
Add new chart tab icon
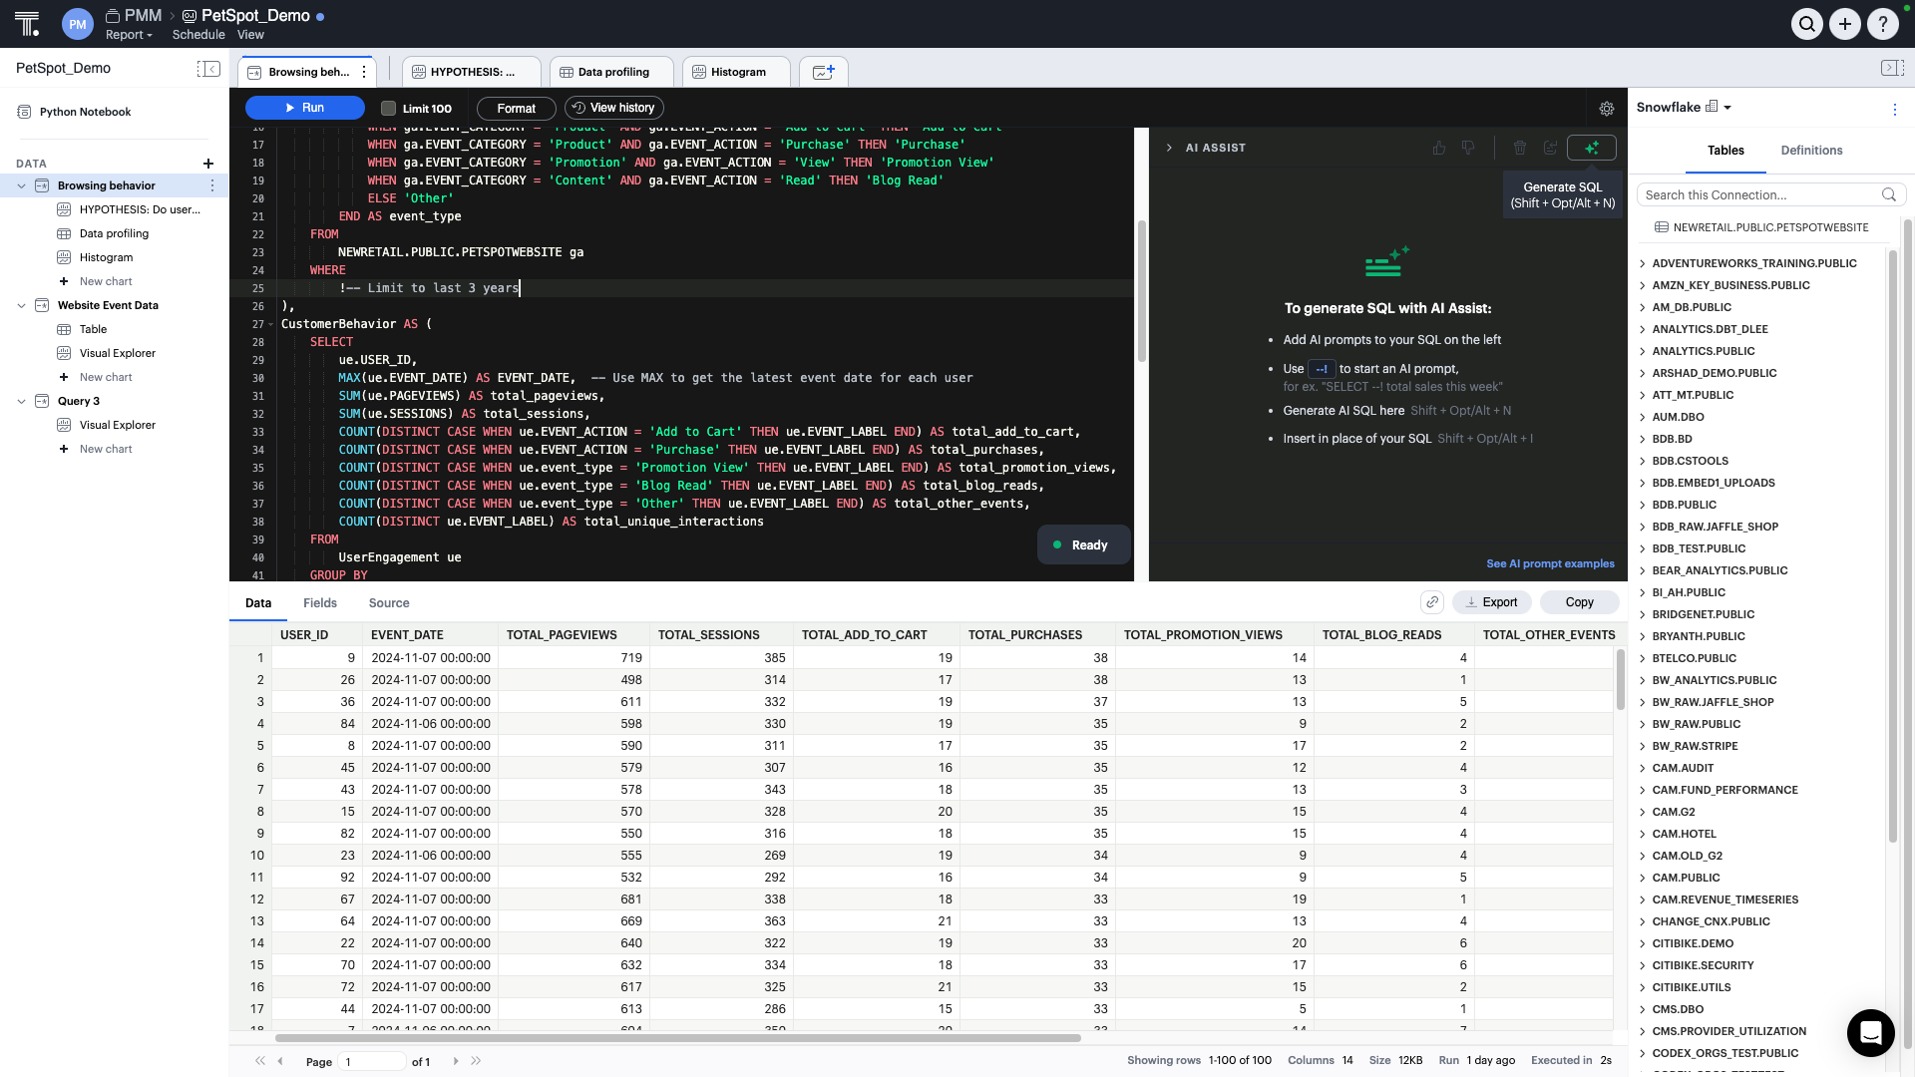[x=823, y=72]
